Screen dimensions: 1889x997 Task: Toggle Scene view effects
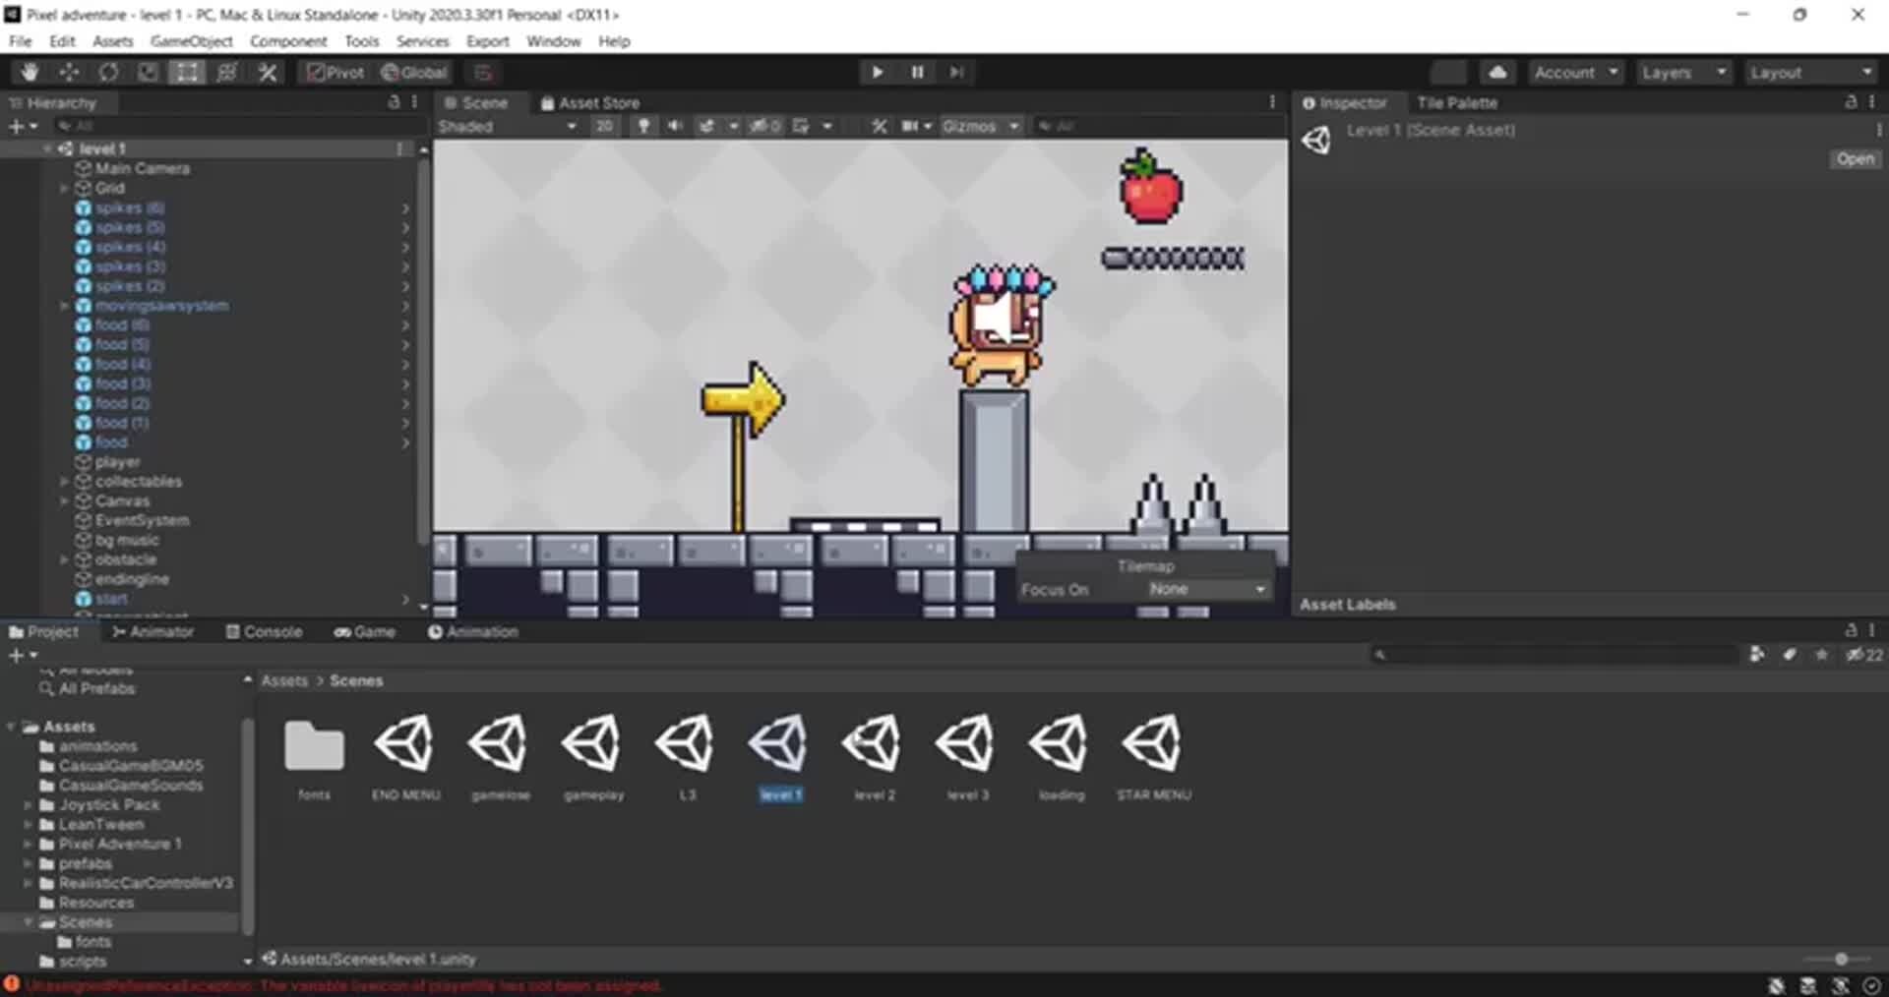click(x=706, y=126)
